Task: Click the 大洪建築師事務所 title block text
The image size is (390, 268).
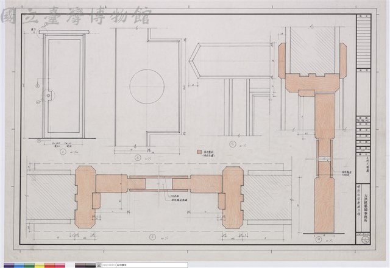Action: click(366, 206)
